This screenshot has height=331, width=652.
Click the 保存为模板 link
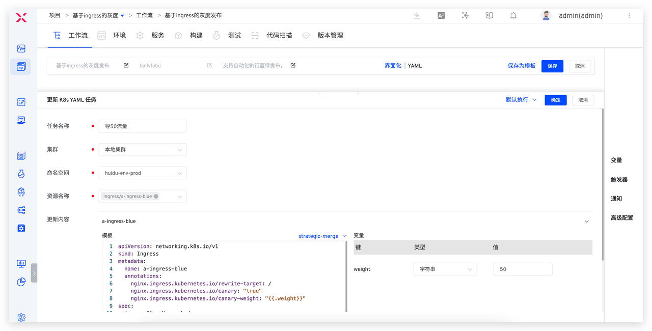click(522, 66)
